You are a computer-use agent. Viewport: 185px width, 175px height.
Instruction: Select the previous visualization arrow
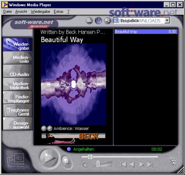click(44, 128)
